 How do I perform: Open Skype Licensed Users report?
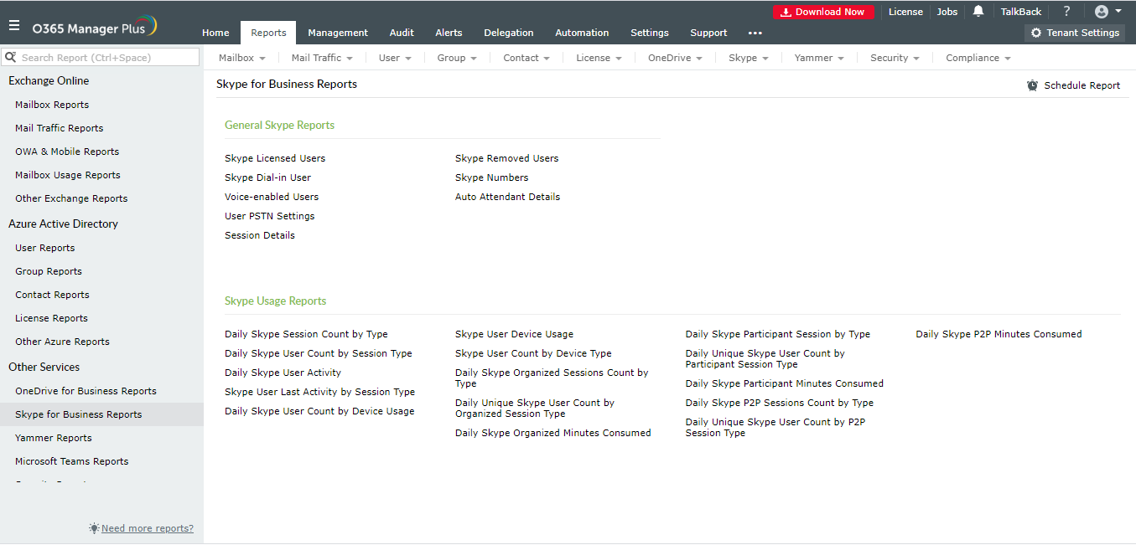275,158
